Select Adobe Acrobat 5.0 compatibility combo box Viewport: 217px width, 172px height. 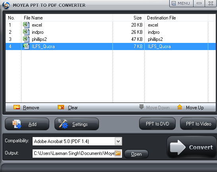[77, 141]
